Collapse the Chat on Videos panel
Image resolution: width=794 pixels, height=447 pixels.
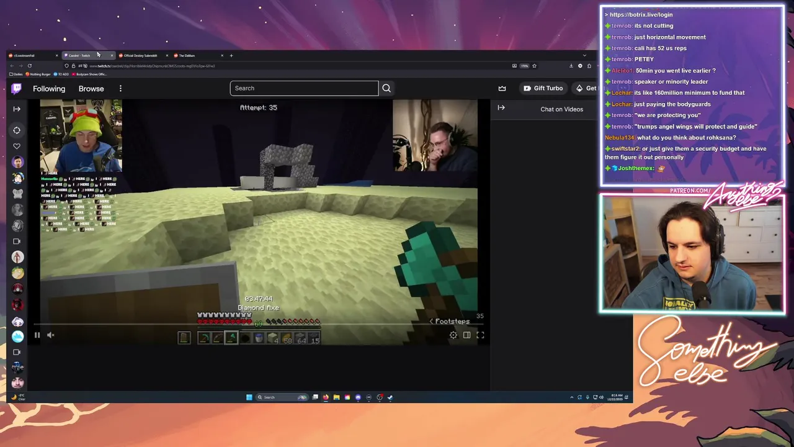pos(501,108)
